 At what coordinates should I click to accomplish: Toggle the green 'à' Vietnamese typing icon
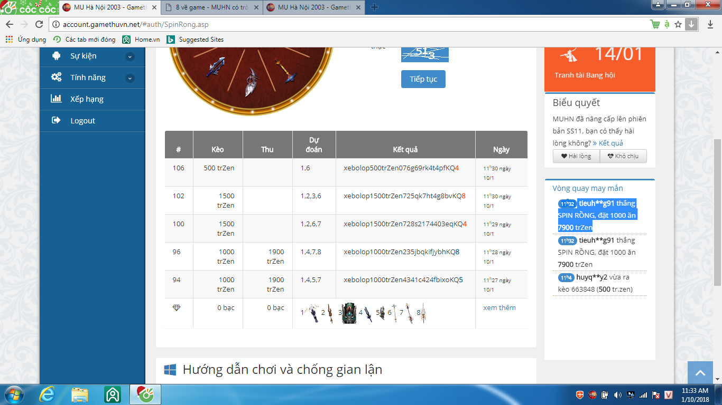tap(667, 24)
